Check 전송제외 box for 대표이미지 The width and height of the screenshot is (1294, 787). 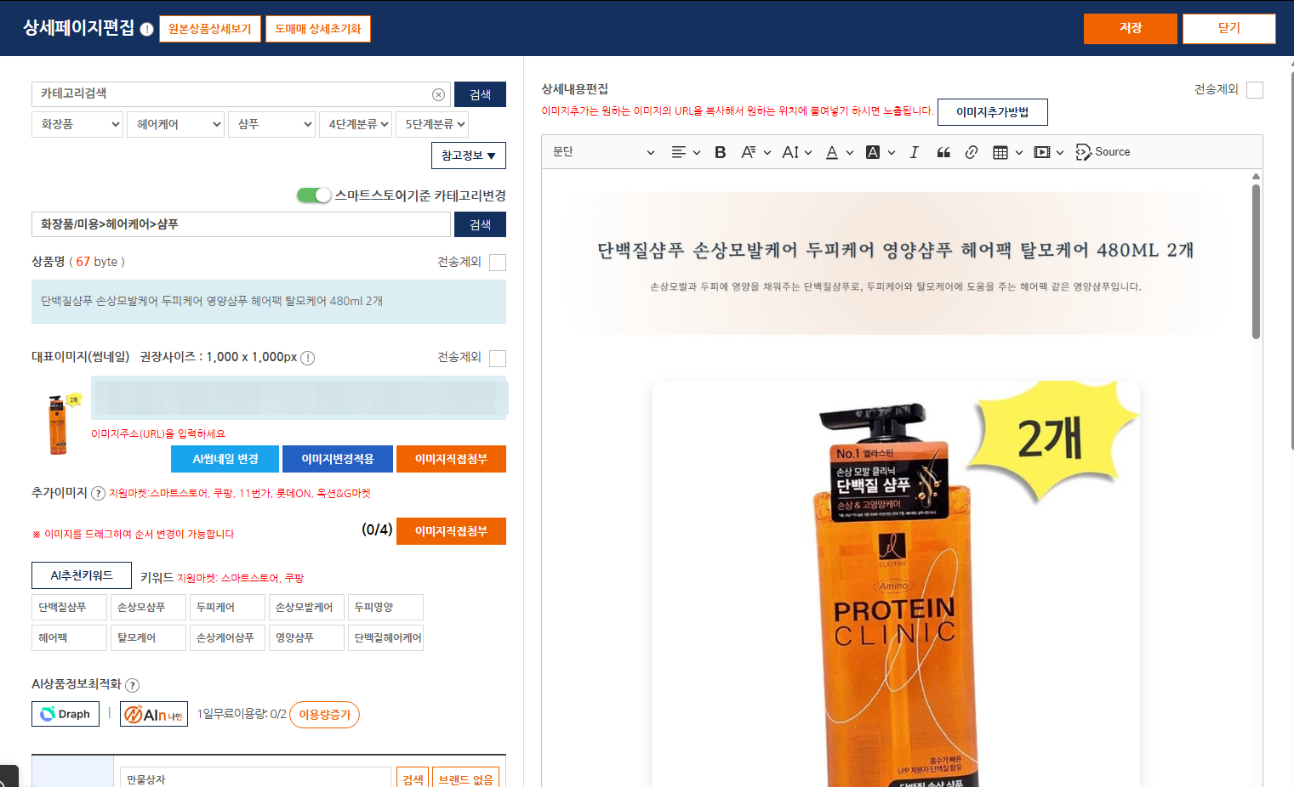[498, 358]
